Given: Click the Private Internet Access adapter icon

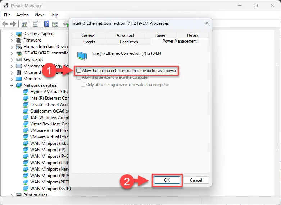Looking at the screenshot, I should pos(26,105).
